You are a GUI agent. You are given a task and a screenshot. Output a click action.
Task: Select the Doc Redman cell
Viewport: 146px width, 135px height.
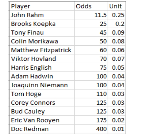click(42, 129)
